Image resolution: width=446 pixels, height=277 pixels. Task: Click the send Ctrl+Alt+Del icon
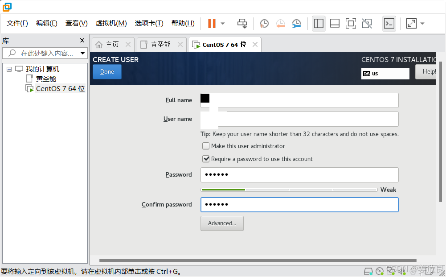[242, 23]
